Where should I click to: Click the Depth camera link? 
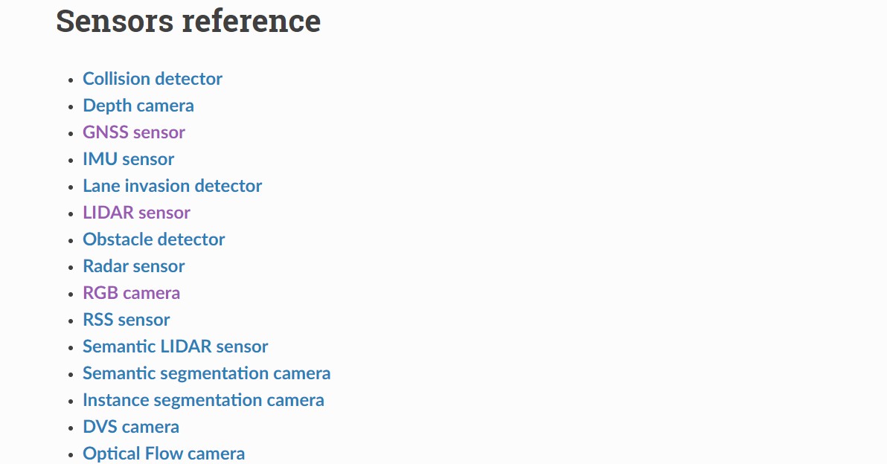(138, 106)
